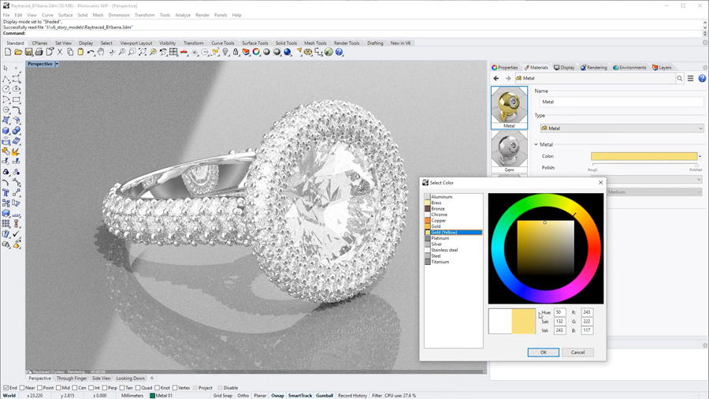Click the back arrow in Materials panel
This screenshot has width=709, height=399.
pos(496,78)
